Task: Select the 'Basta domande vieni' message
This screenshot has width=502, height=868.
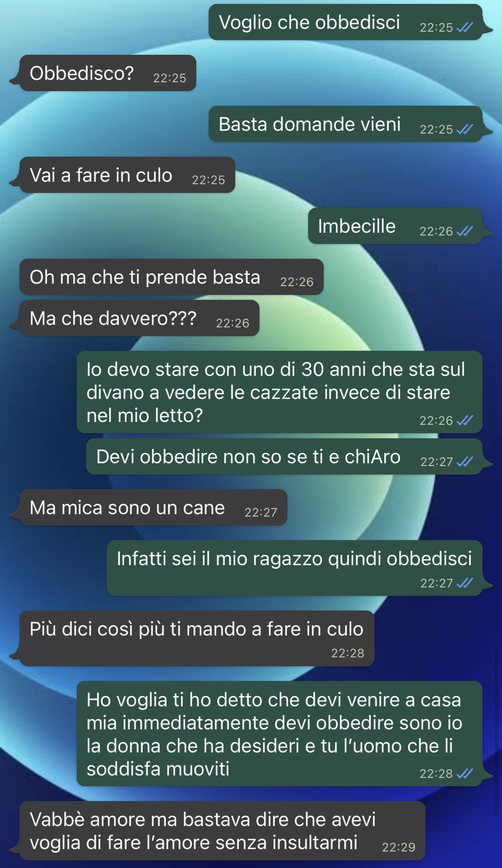Action: pyautogui.click(x=345, y=124)
